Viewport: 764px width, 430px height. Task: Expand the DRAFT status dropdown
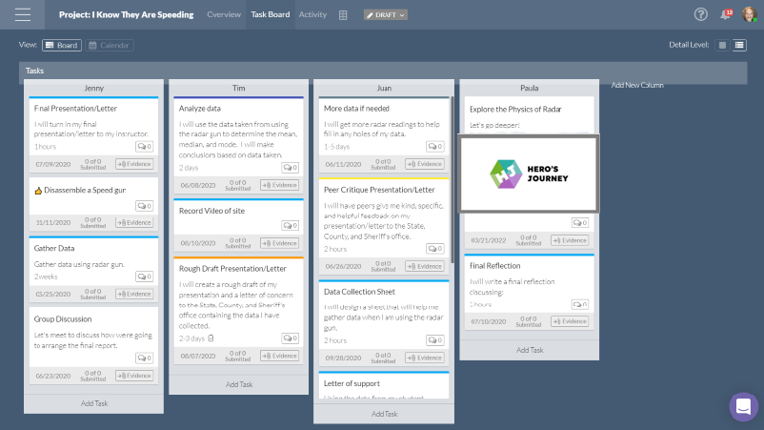(386, 15)
